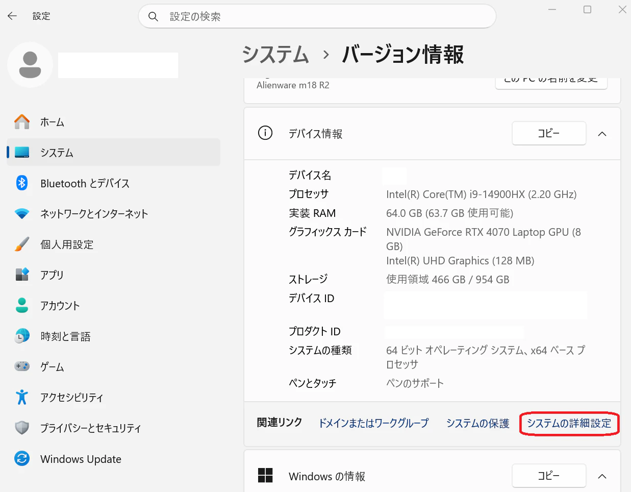
Task: Click the 時刻と言語 globe clock icon
Action: point(22,336)
